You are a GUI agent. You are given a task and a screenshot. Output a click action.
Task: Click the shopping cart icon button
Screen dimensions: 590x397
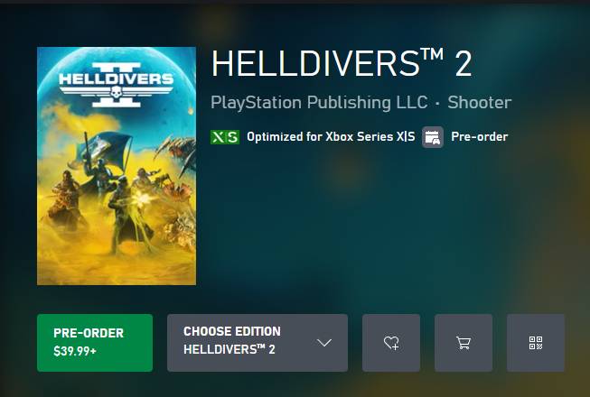tap(464, 343)
